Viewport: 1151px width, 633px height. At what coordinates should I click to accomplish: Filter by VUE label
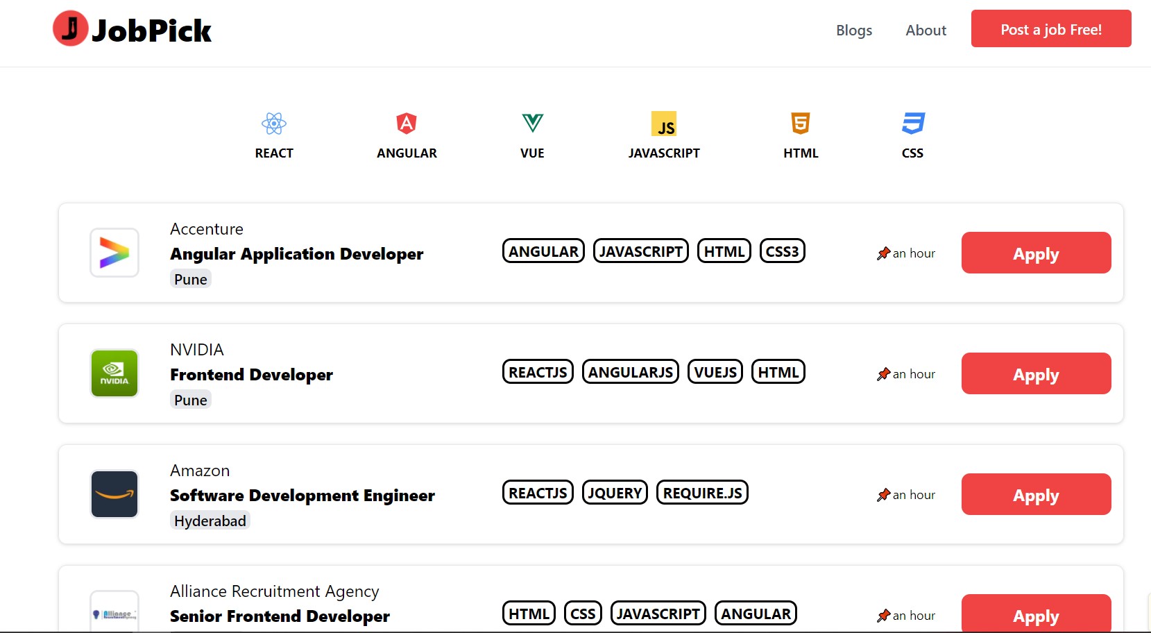(532, 153)
